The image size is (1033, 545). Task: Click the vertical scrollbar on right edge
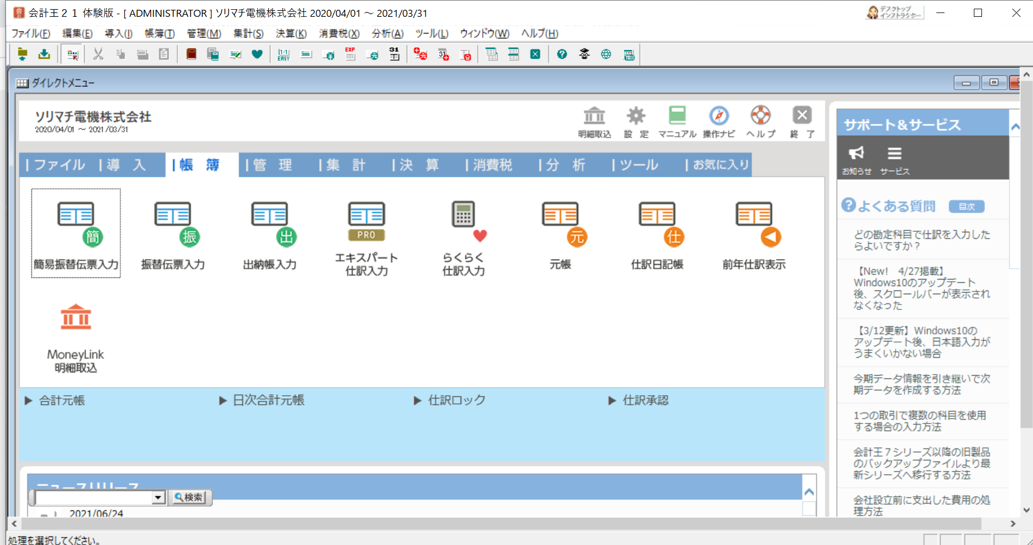click(1026, 255)
